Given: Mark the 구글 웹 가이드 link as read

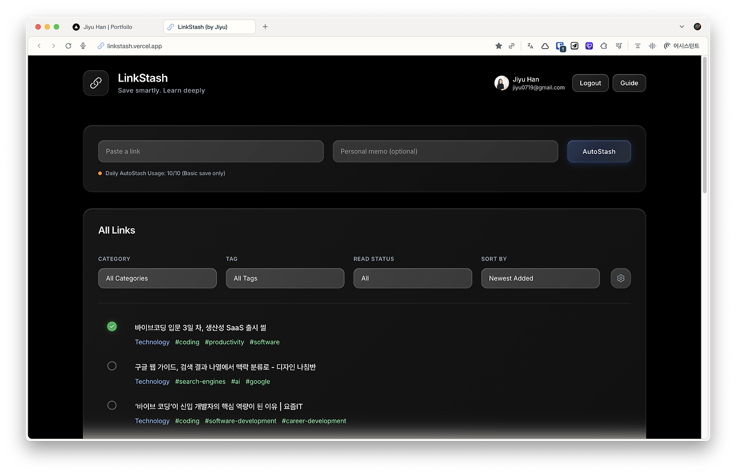Looking at the screenshot, I should tap(112, 366).
